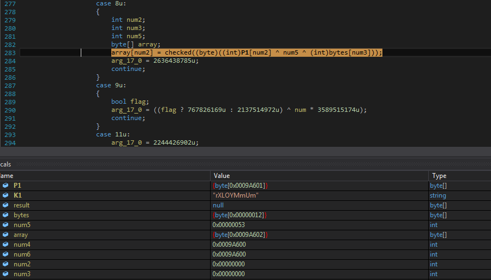Click the highlighted array[num2] statement

[247, 52]
